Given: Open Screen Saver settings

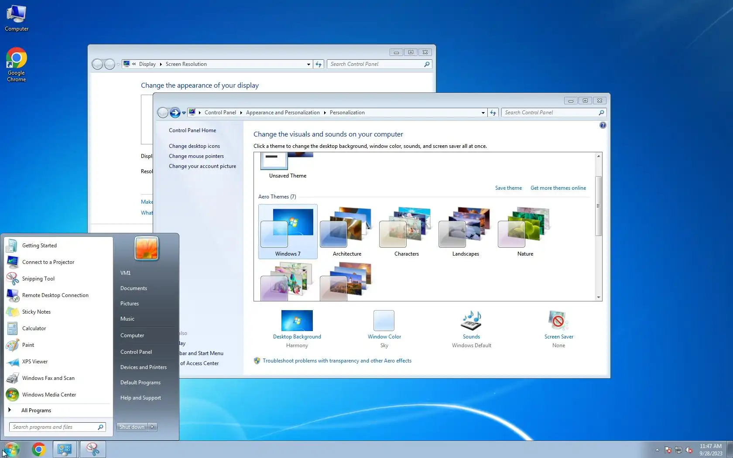Looking at the screenshot, I should pyautogui.click(x=559, y=329).
